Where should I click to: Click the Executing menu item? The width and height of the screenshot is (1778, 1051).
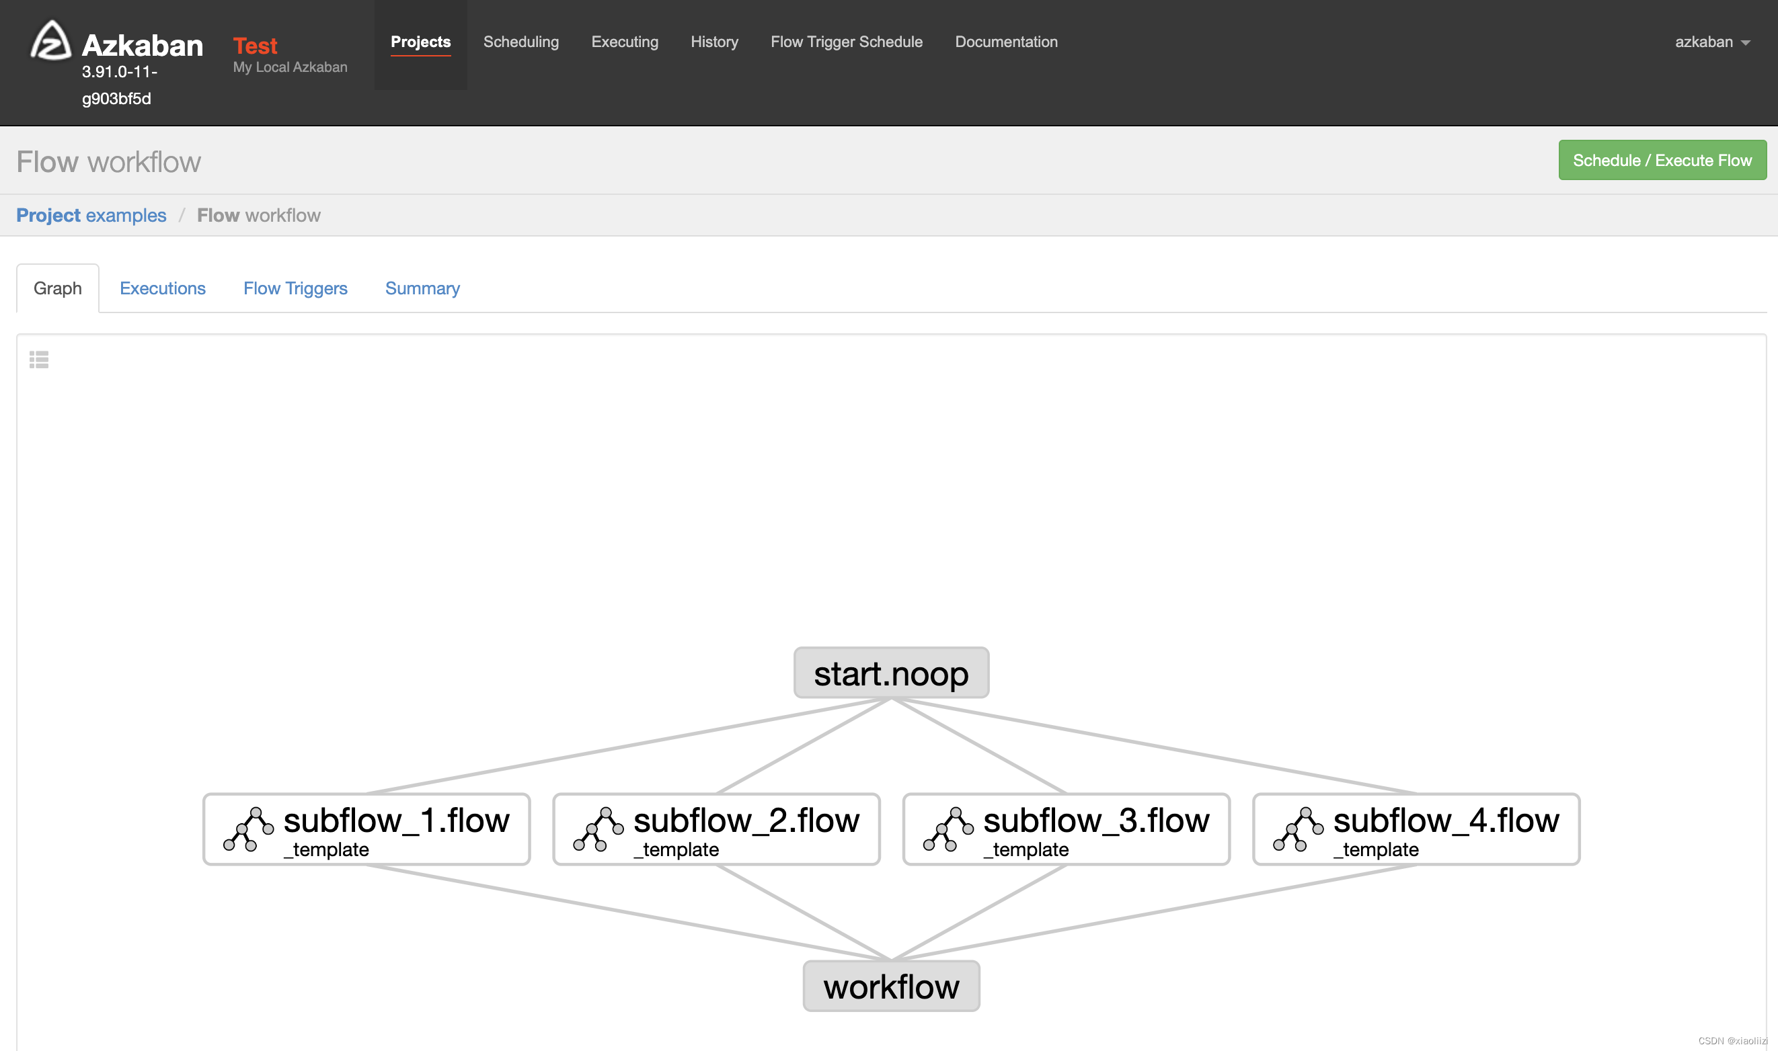click(x=625, y=41)
